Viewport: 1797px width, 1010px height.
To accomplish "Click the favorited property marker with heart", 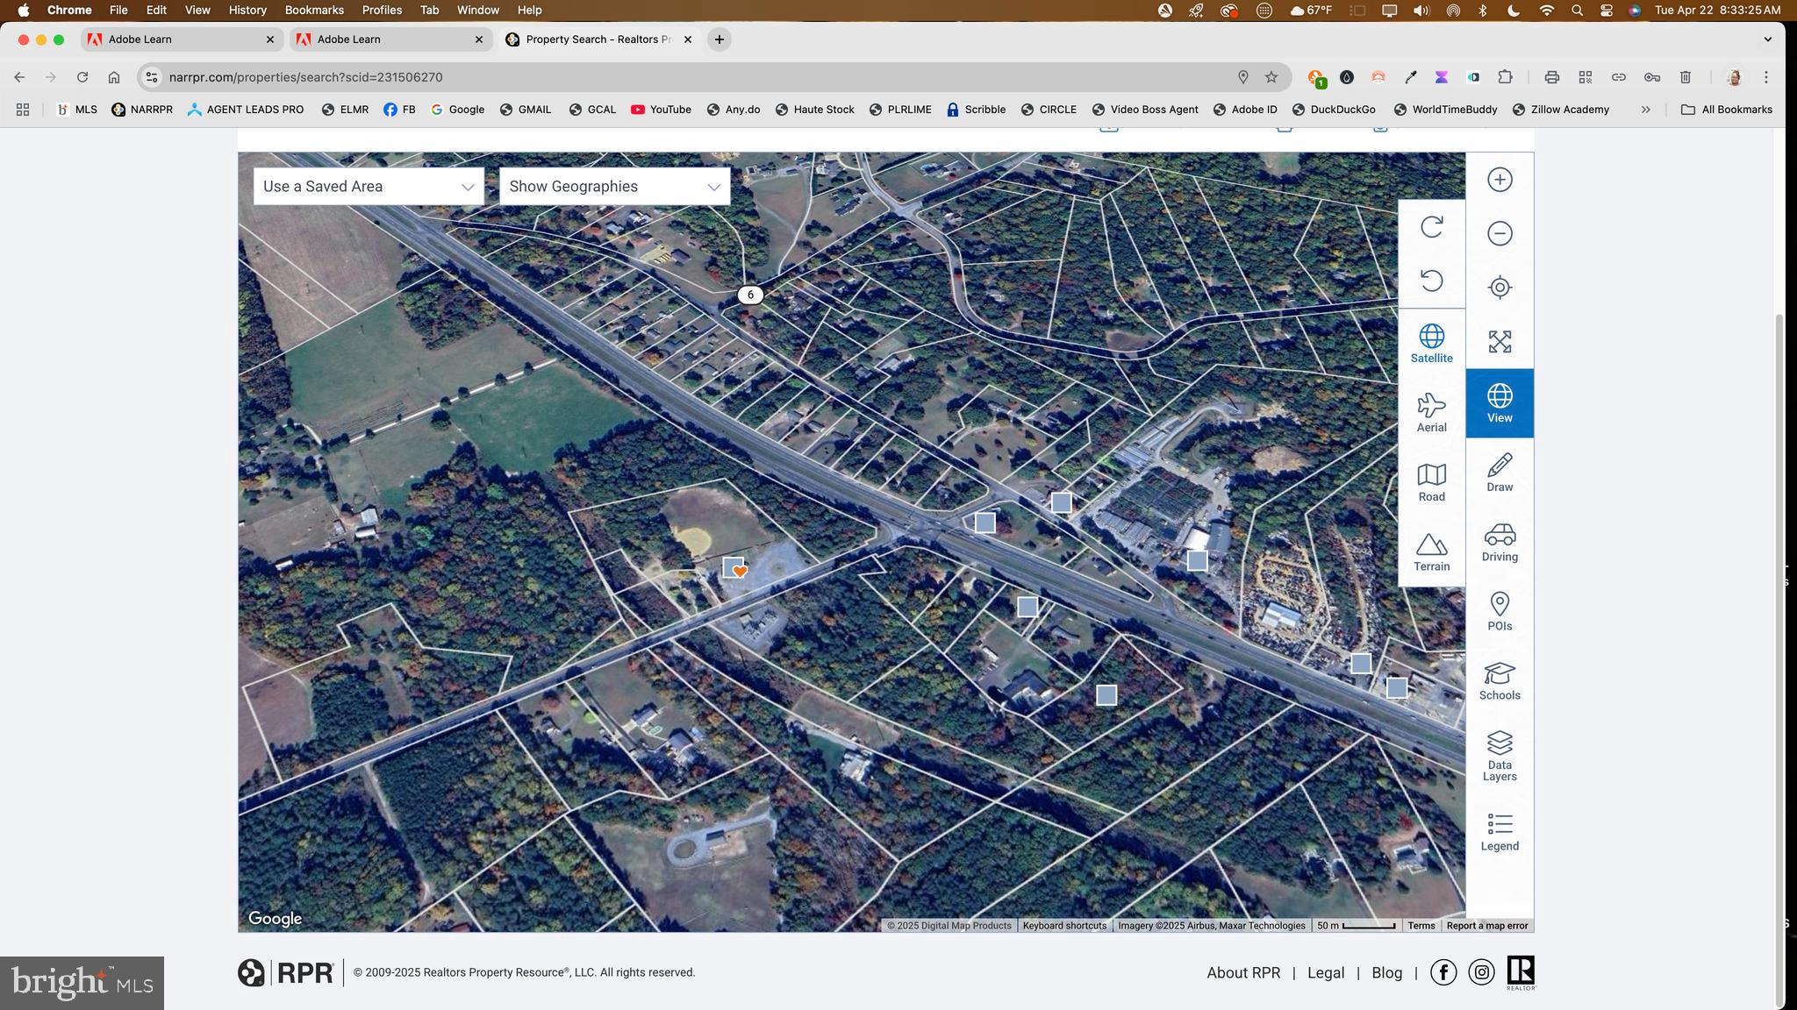I will (734, 568).
